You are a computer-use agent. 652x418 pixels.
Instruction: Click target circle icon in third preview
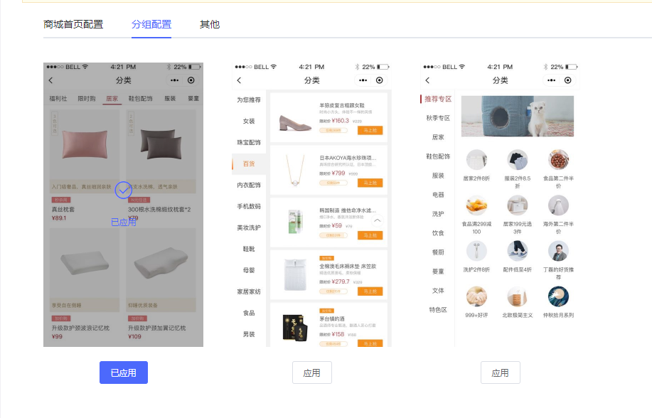567,80
